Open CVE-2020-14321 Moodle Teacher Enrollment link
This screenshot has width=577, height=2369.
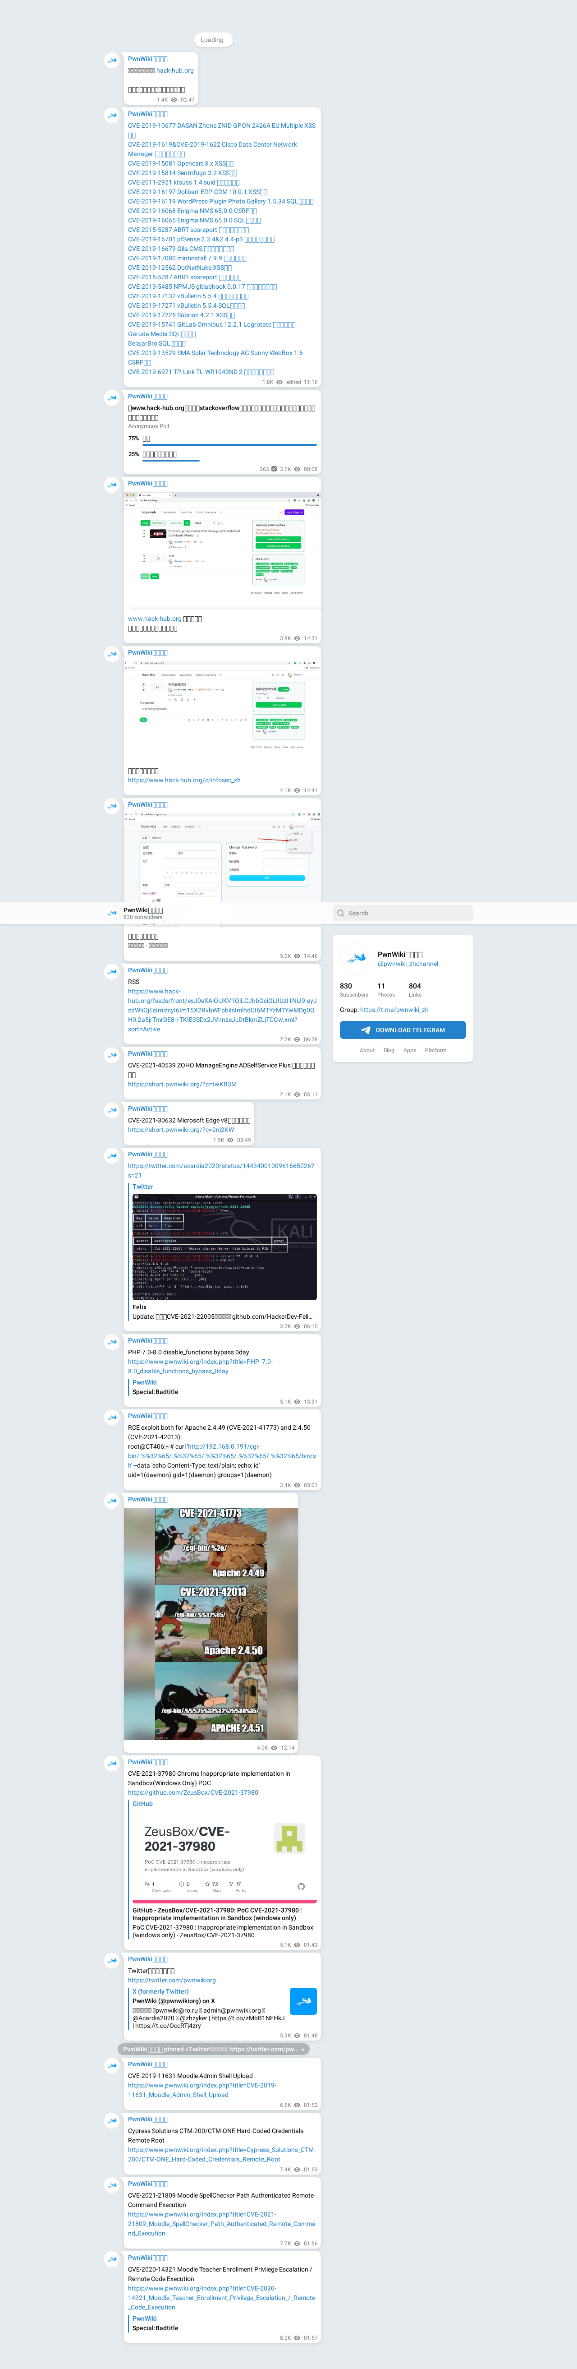point(221,2297)
